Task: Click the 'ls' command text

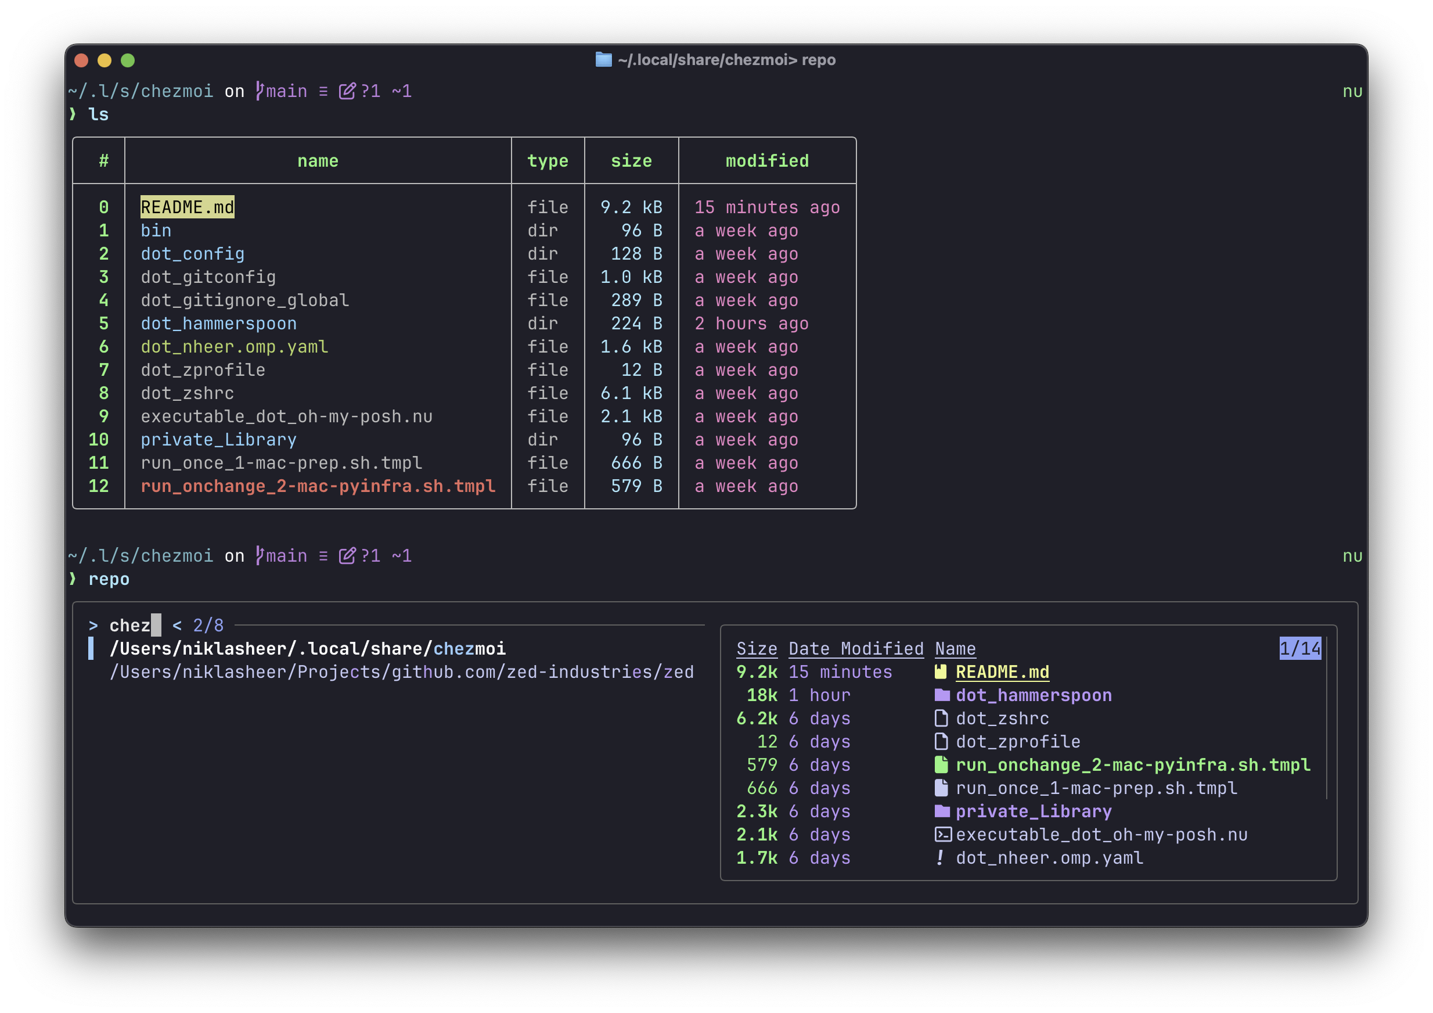Action: coord(98,114)
